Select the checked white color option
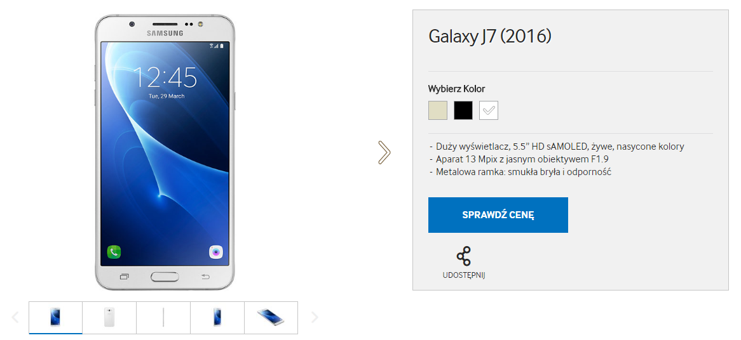 click(x=489, y=110)
